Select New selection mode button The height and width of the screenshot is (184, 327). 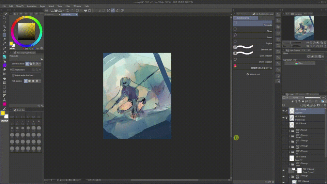click(27, 64)
